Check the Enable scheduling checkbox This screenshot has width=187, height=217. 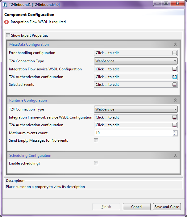click(96, 163)
